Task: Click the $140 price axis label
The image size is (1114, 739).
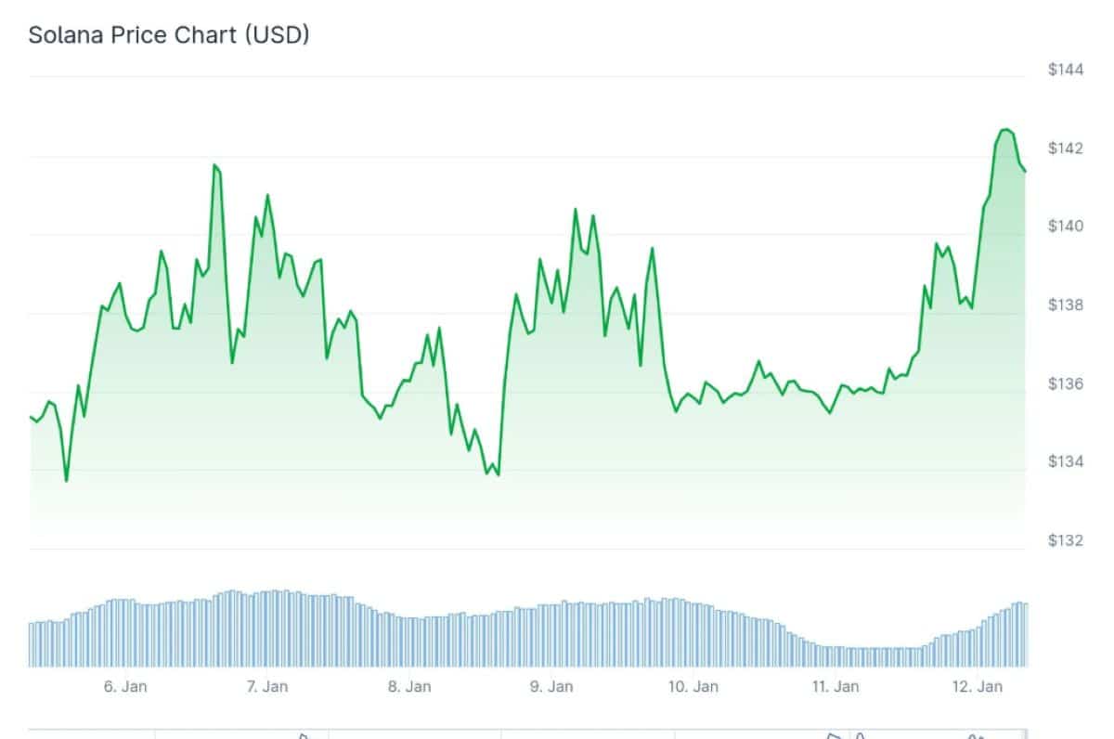Action: 1067,227
